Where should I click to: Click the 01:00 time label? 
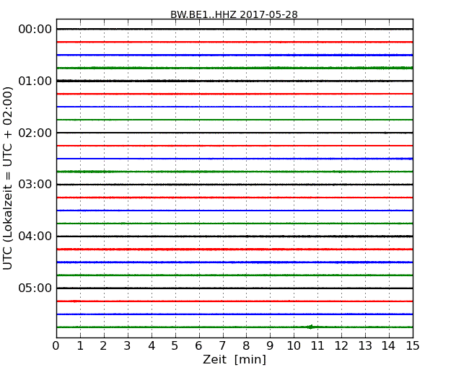35,81
